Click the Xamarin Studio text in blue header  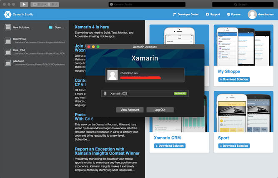click(x=23, y=14)
